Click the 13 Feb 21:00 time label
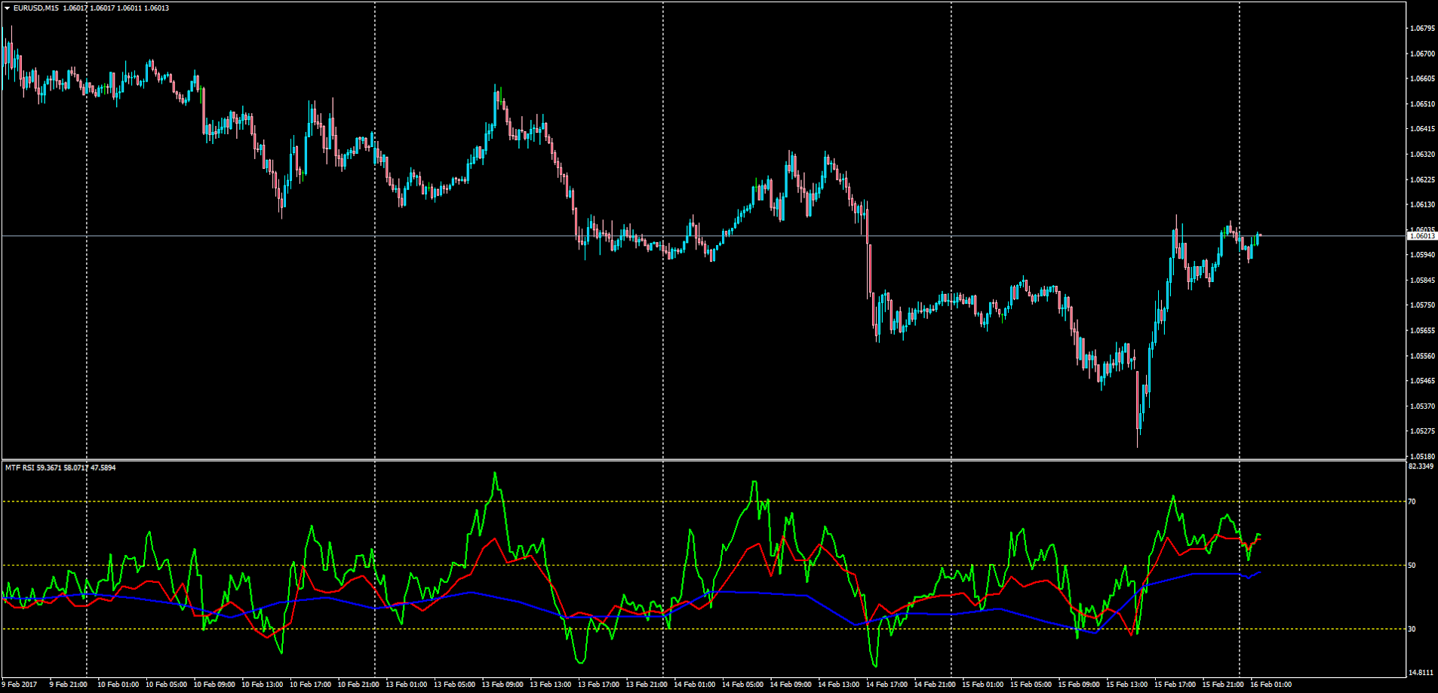The height and width of the screenshot is (693, 1438). coord(647,685)
